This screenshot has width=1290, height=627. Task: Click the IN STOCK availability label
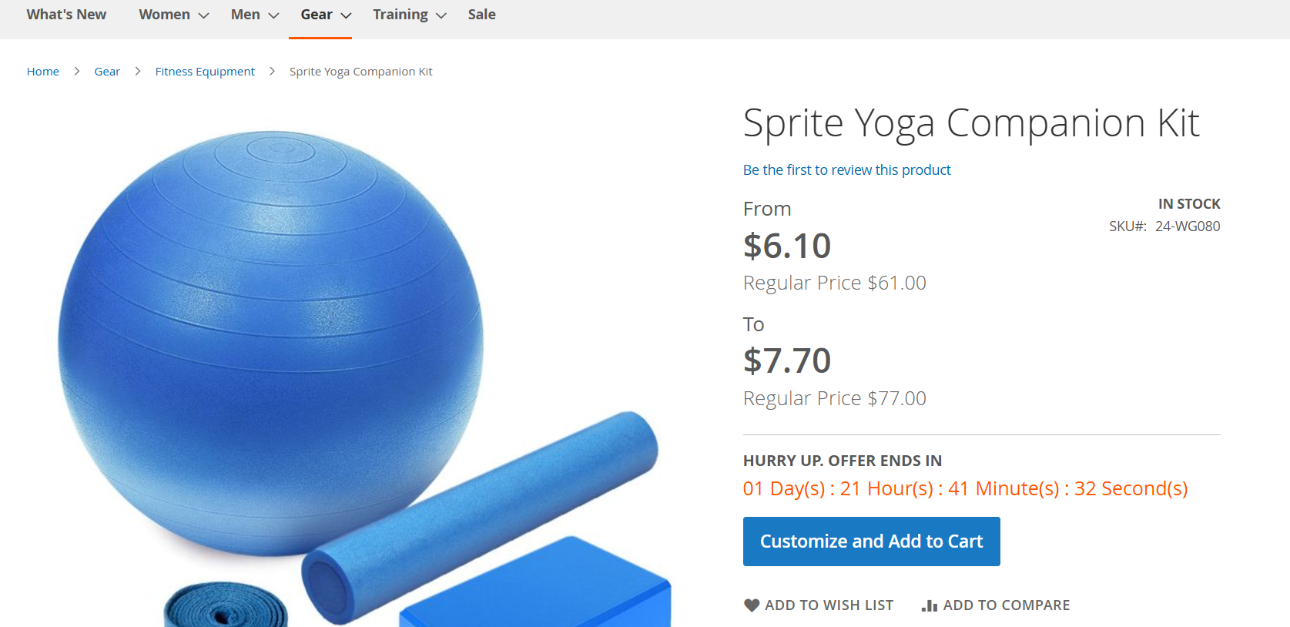pyautogui.click(x=1188, y=204)
